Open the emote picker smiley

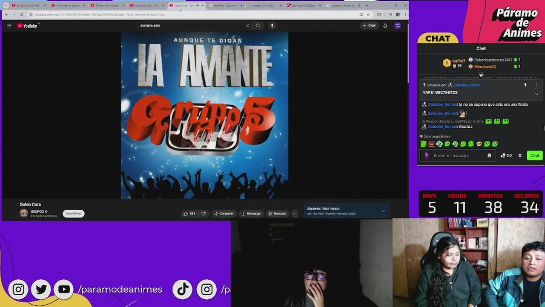click(489, 156)
